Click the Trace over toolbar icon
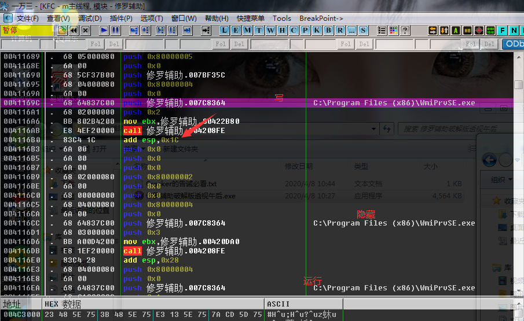 173,31
